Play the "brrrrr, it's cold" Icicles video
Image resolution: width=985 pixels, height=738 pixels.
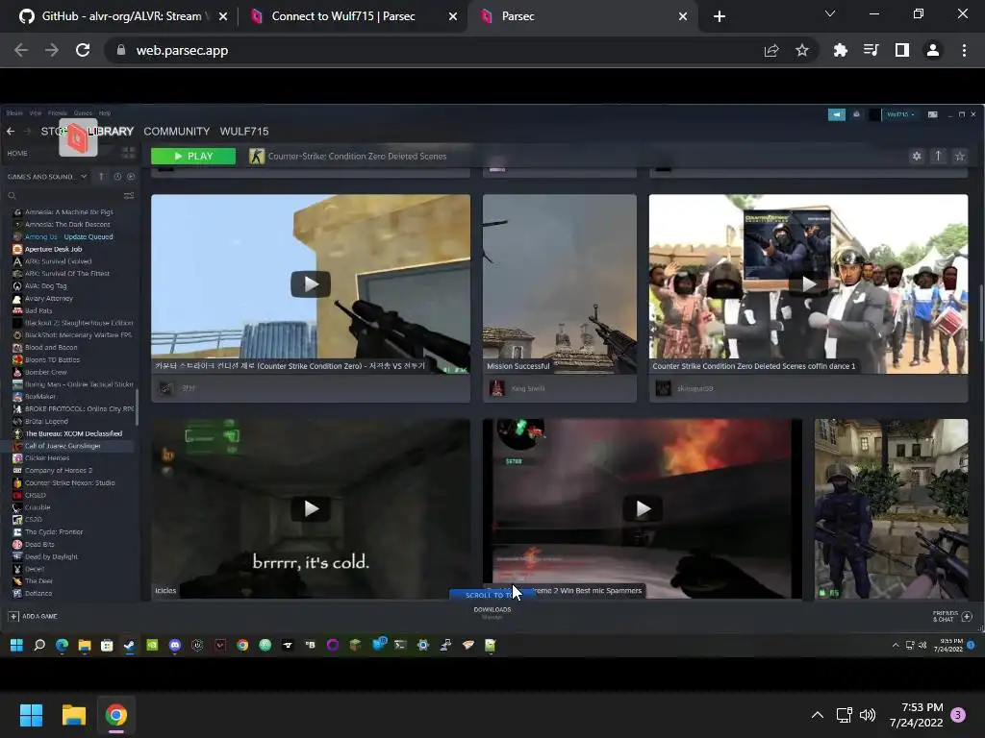[x=311, y=508]
